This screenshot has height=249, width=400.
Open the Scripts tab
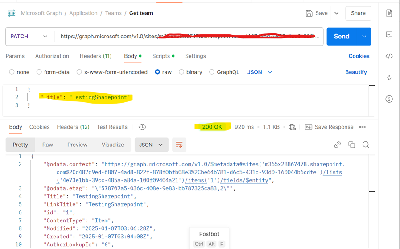click(x=163, y=56)
